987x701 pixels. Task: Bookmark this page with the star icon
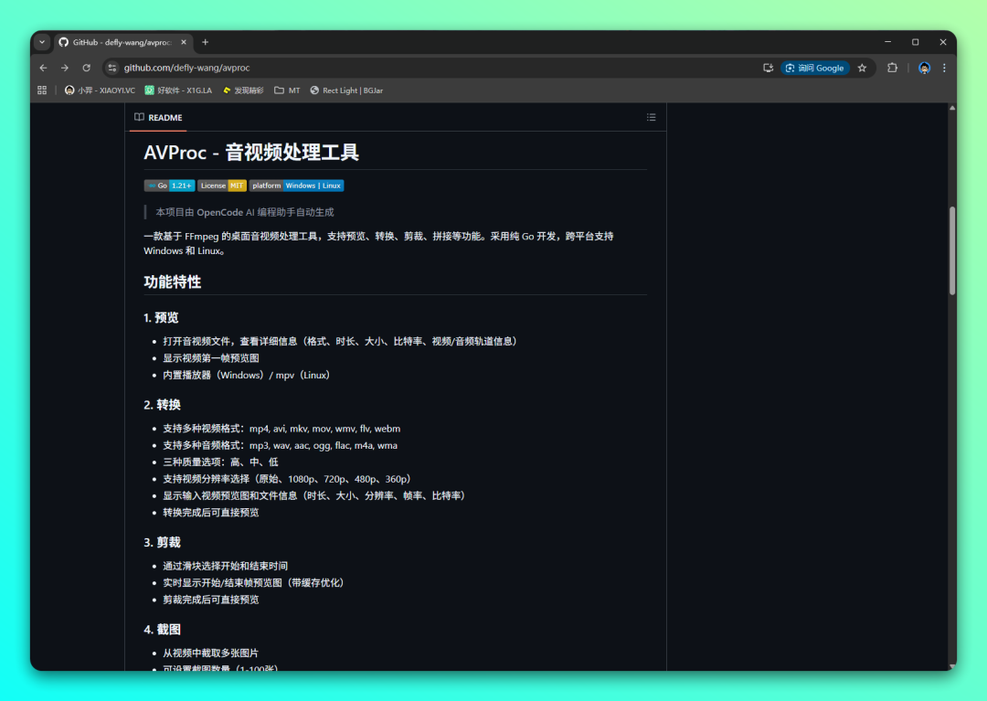tap(862, 68)
